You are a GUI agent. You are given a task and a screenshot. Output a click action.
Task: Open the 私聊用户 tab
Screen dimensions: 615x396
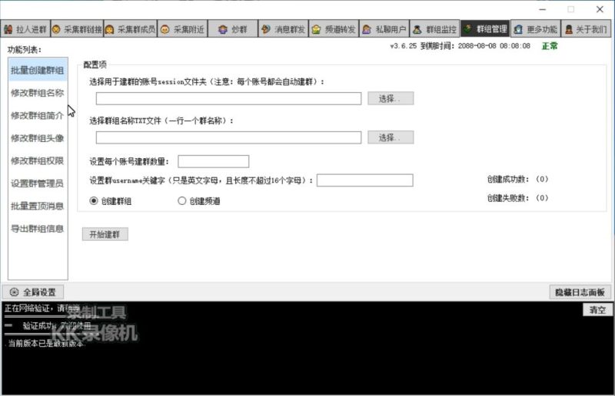(384, 29)
